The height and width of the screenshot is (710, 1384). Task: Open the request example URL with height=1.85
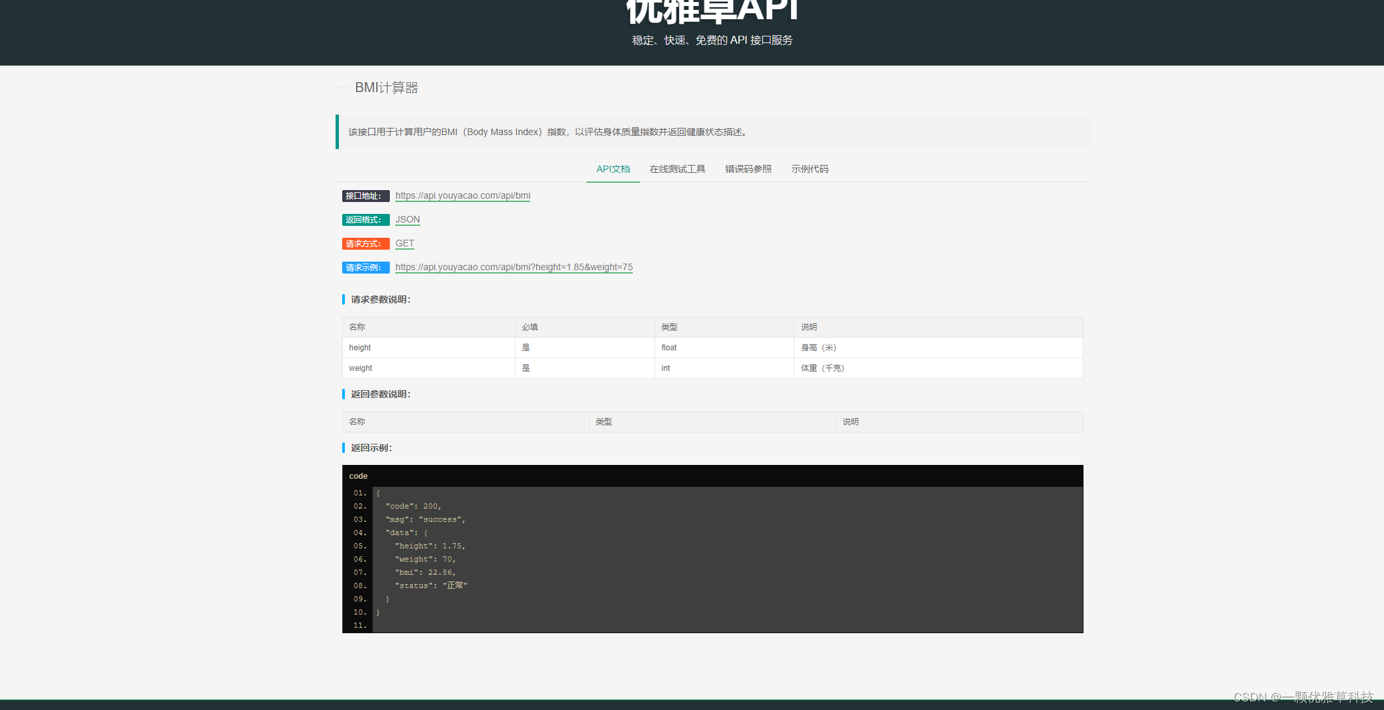[x=514, y=267]
